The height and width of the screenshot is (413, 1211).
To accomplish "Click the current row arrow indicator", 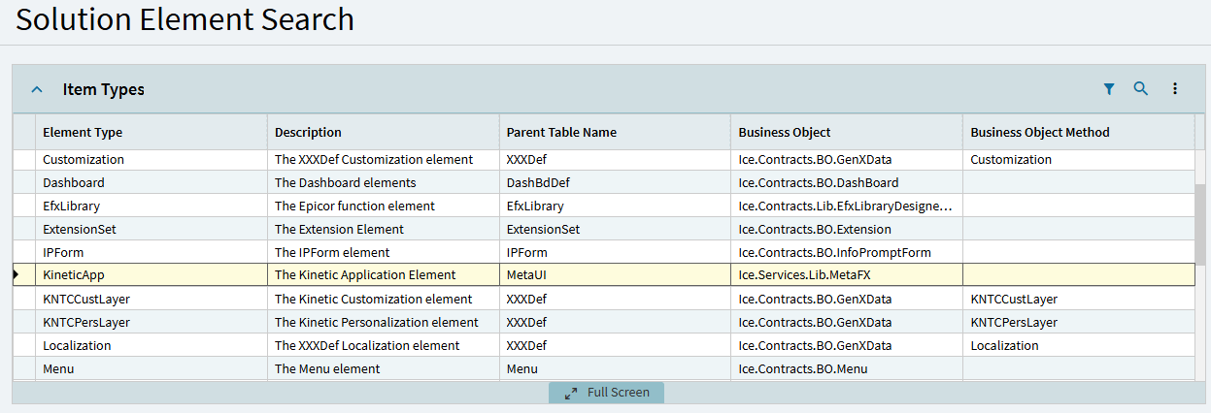I will point(17,275).
